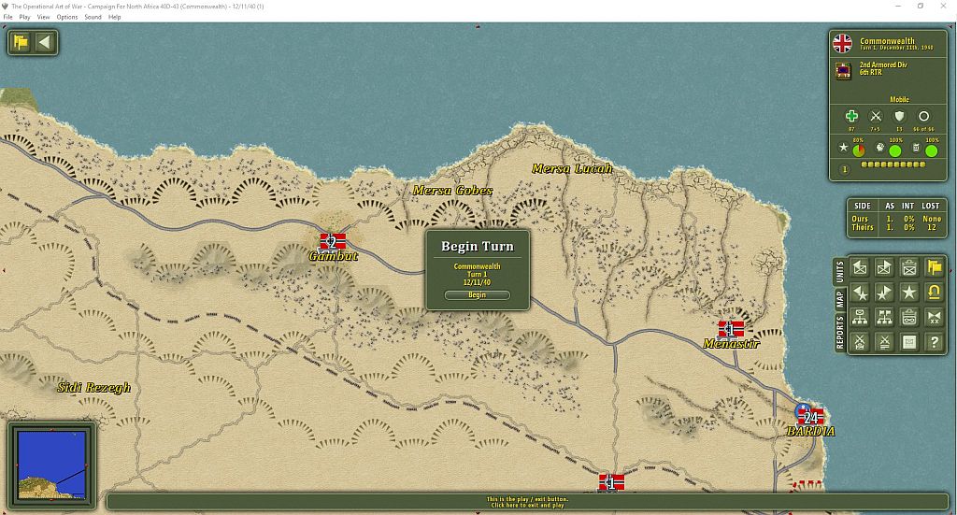Click the division XX bowtie icon
Screen dimensions: 957x515
934,317
